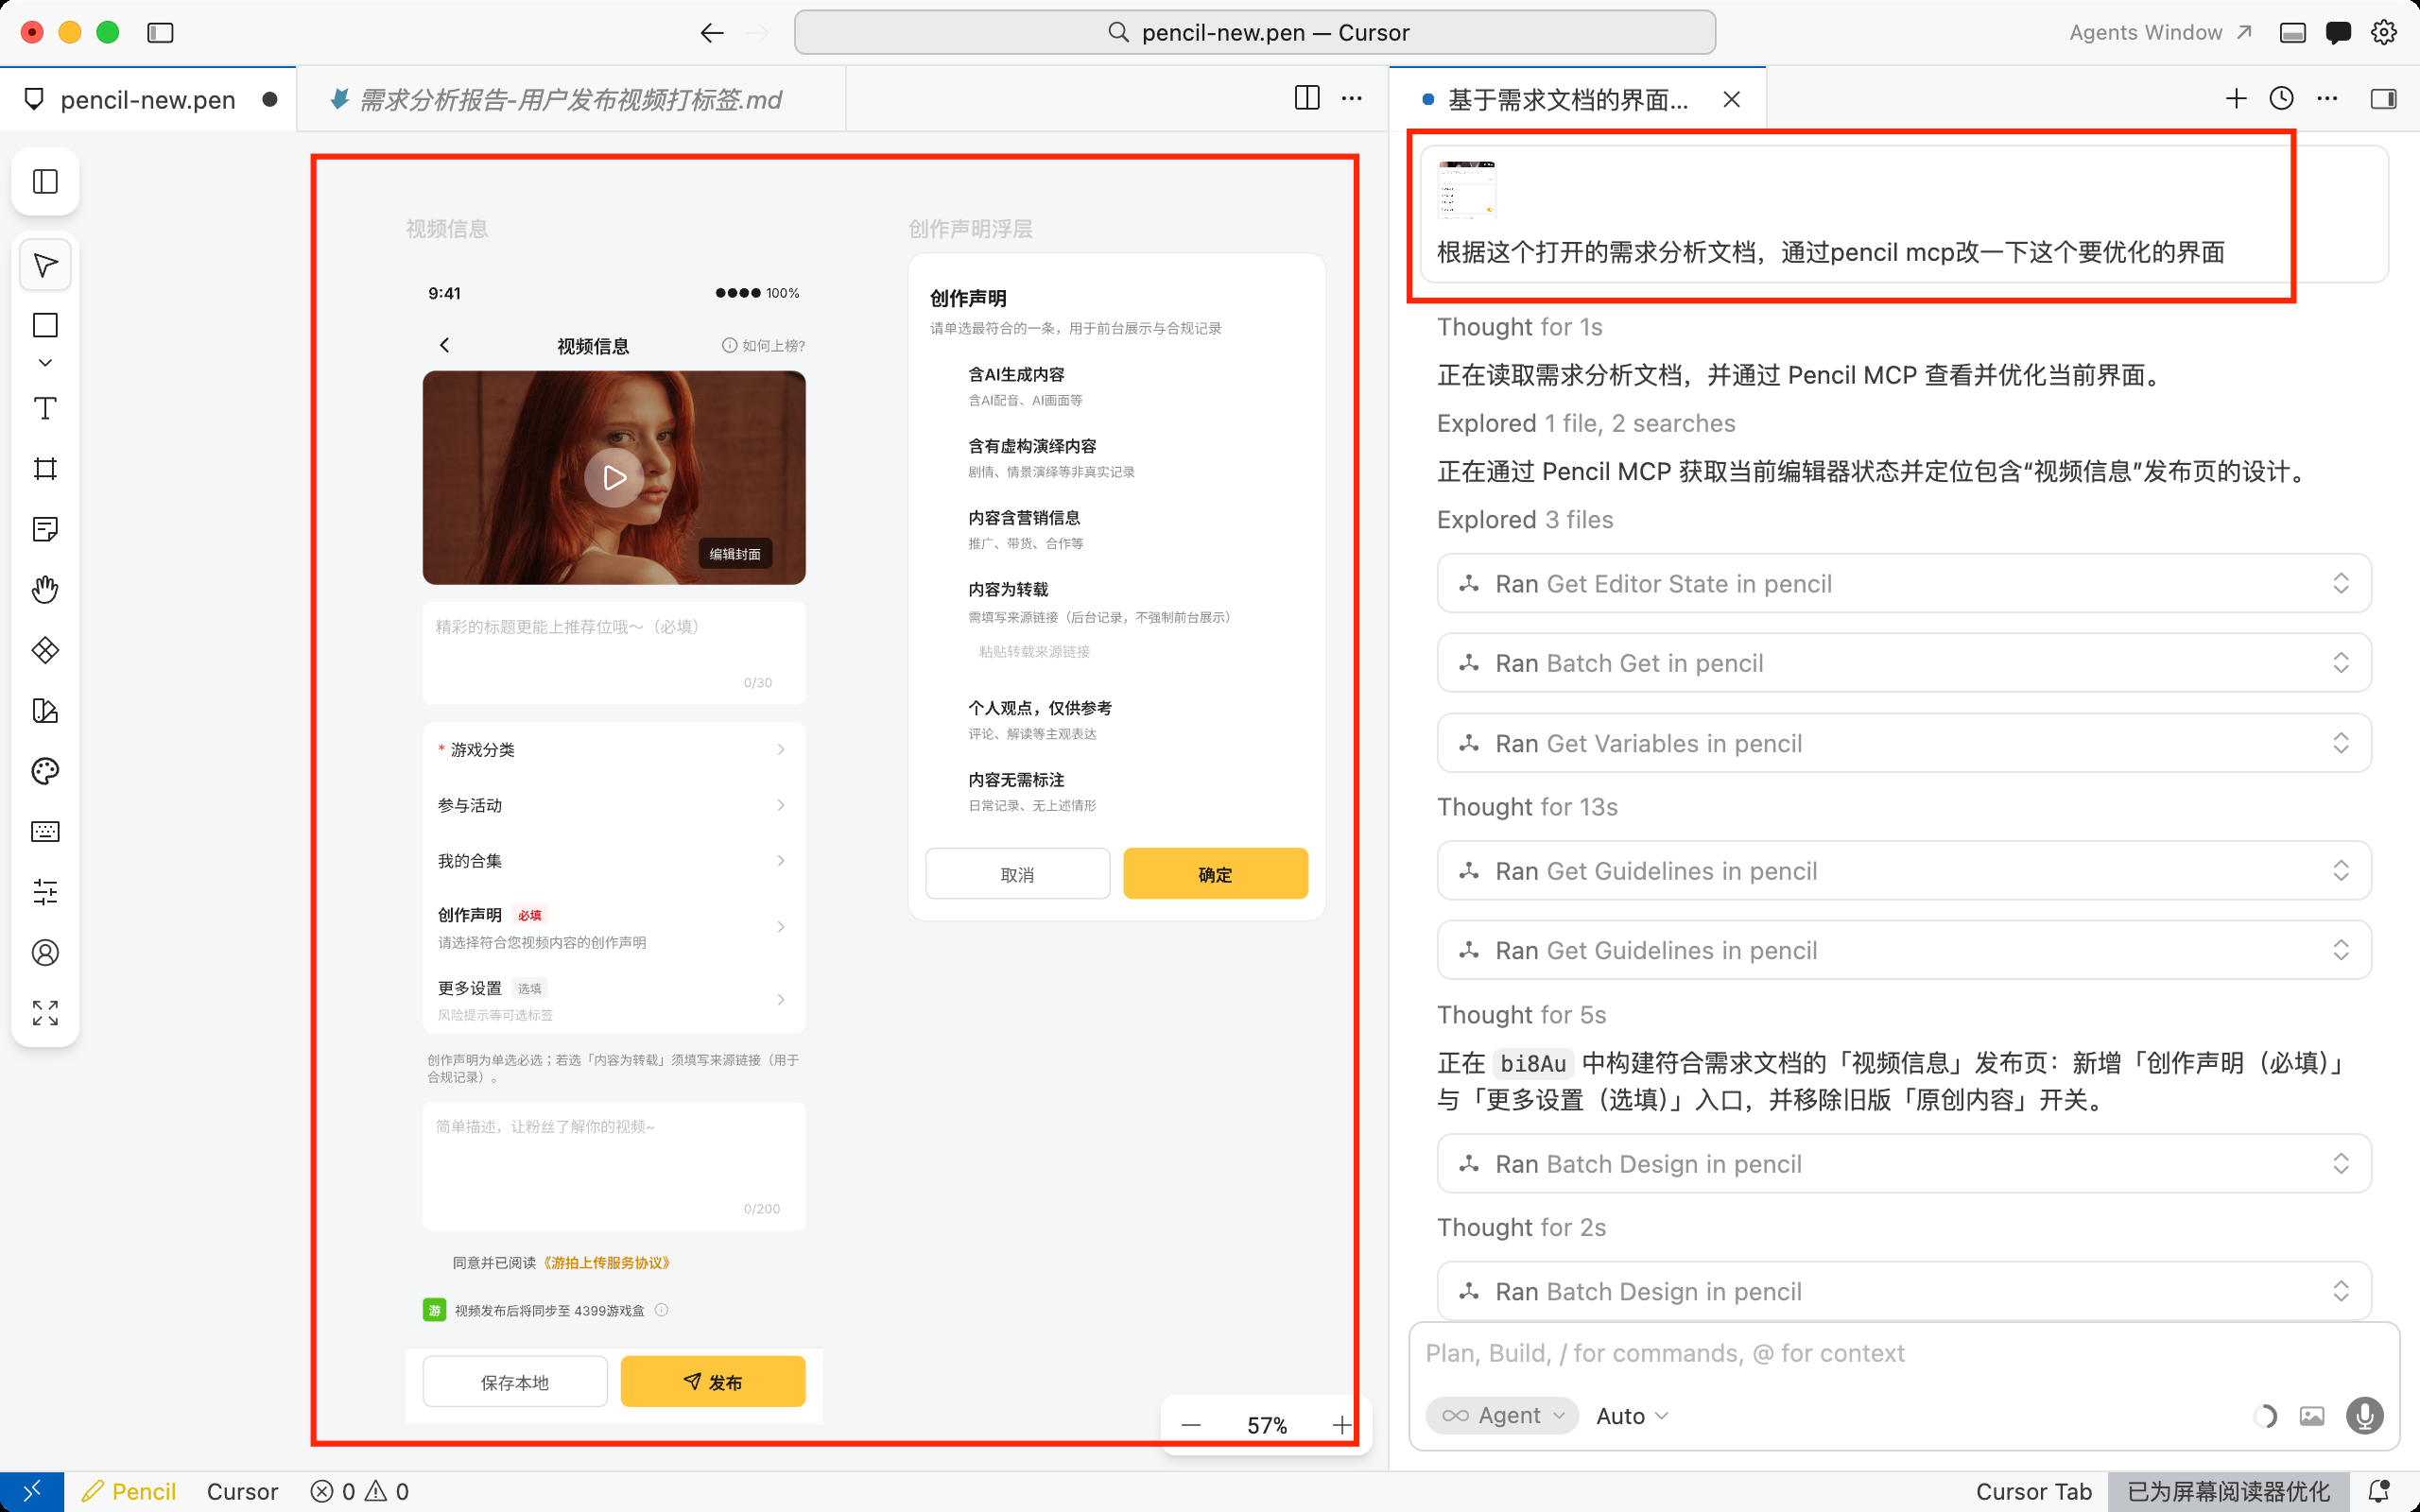The image size is (2420, 1512).
Task: Go back with the left arrow
Action: pyautogui.click(x=711, y=33)
